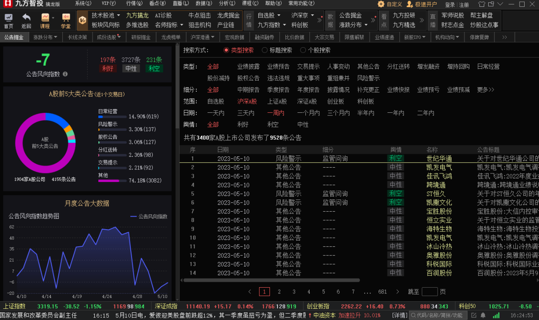
Task: Switch to the 龙虎榜单 tab
Action: [171, 37]
